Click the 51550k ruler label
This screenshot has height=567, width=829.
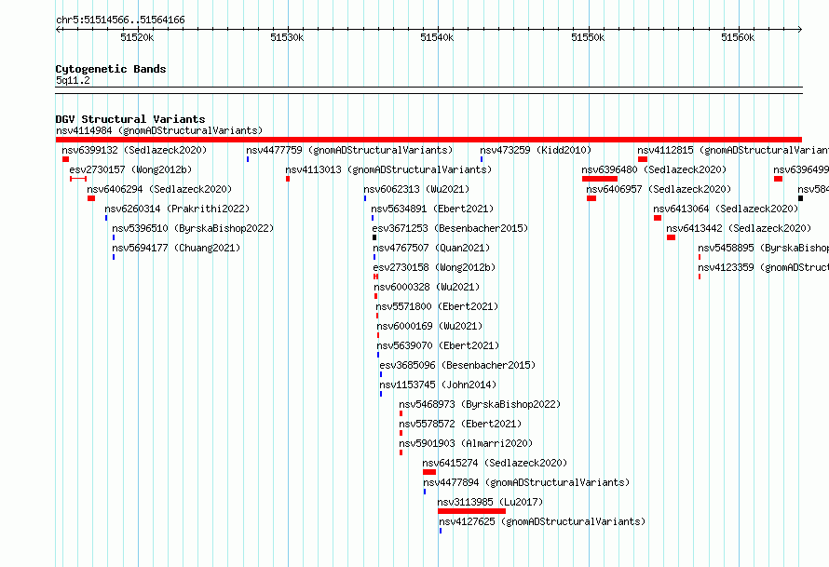tap(588, 37)
